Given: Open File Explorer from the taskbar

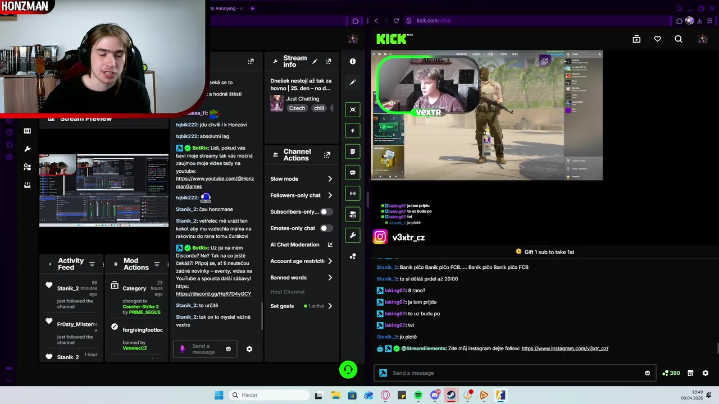Looking at the screenshot, I should [x=335, y=395].
